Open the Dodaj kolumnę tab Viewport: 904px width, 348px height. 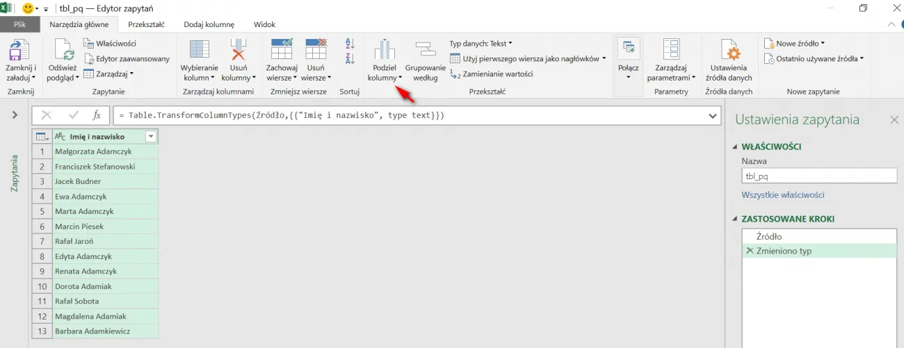209,24
